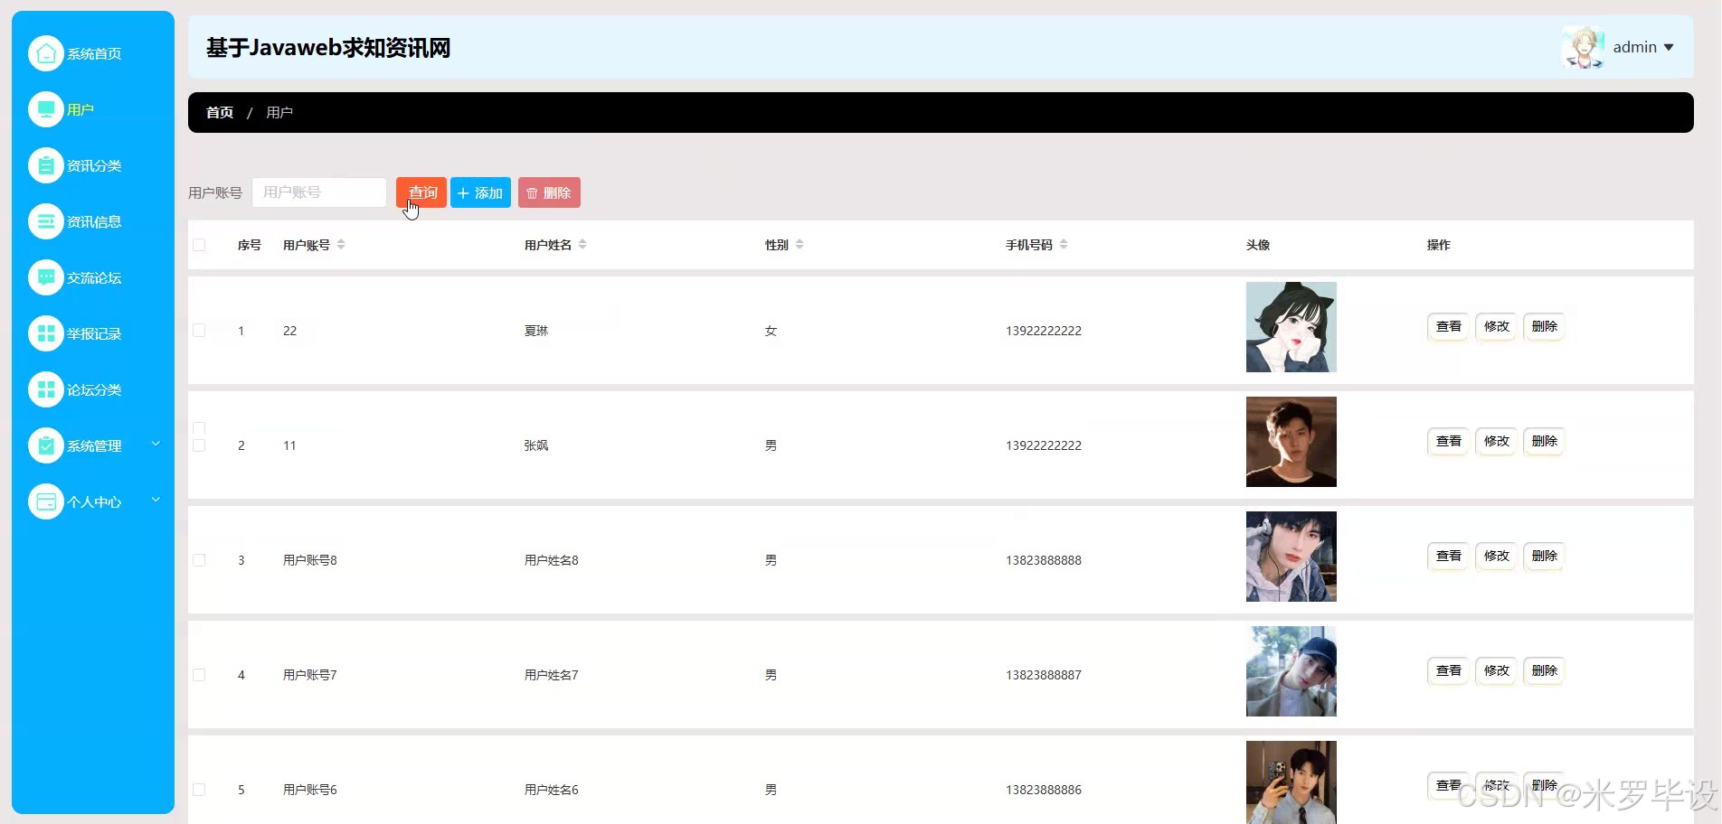Image resolution: width=1722 pixels, height=824 pixels.
Task: Click the 交流论坛 chat bubble icon
Action: coord(46,277)
